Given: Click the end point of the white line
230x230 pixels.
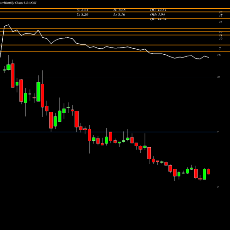Looking at the screenshot, I should tap(209, 57).
